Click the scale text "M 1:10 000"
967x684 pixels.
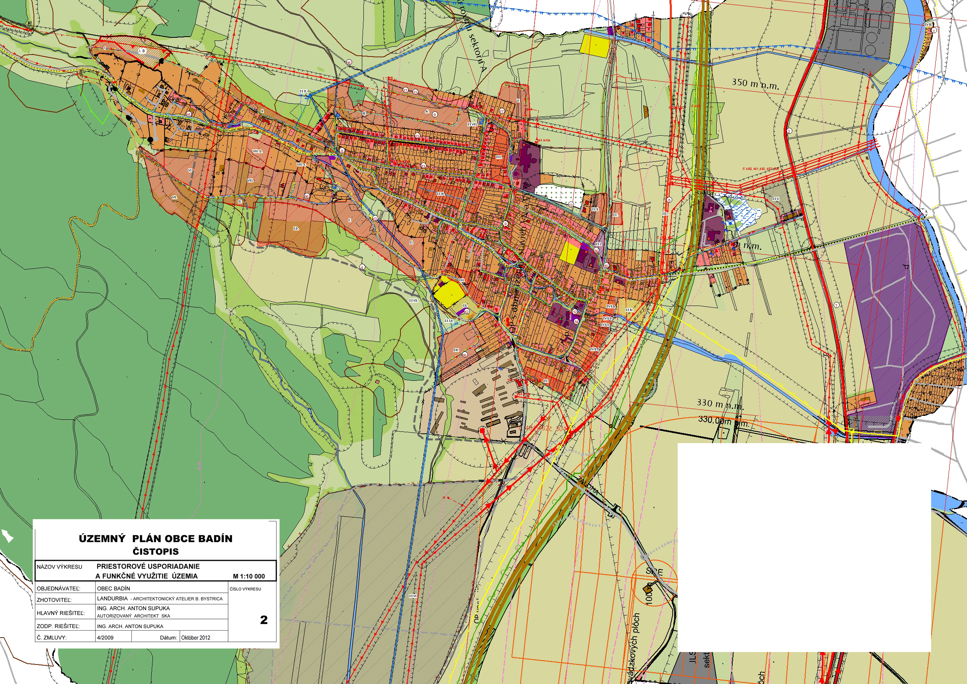point(249,576)
